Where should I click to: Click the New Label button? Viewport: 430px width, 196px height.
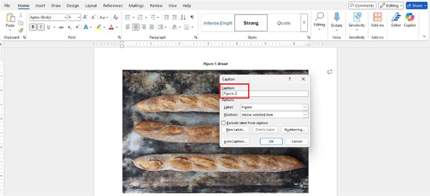click(235, 130)
